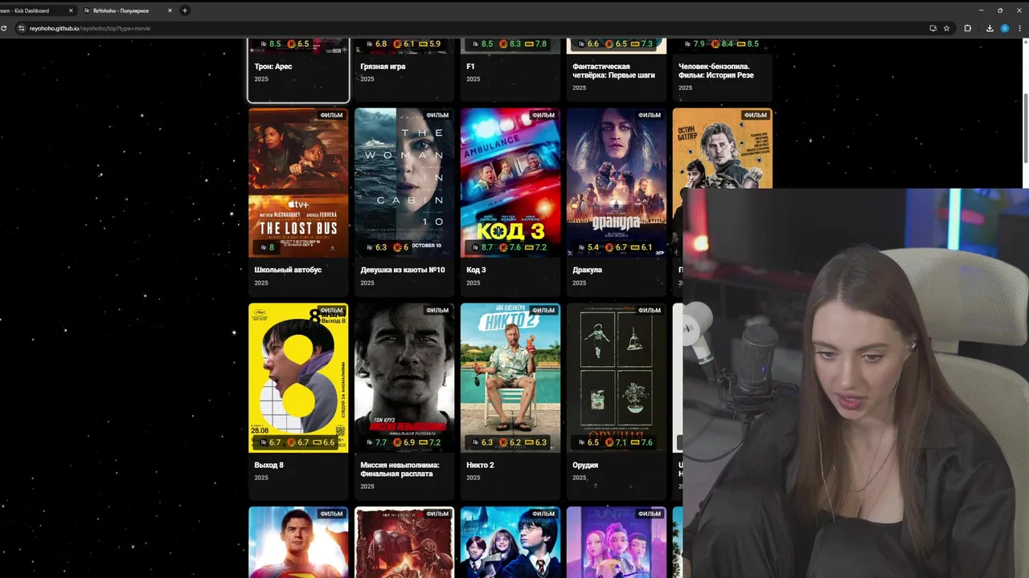1029x578 pixels.
Task: Click the title Грязная игра
Action: point(383,67)
